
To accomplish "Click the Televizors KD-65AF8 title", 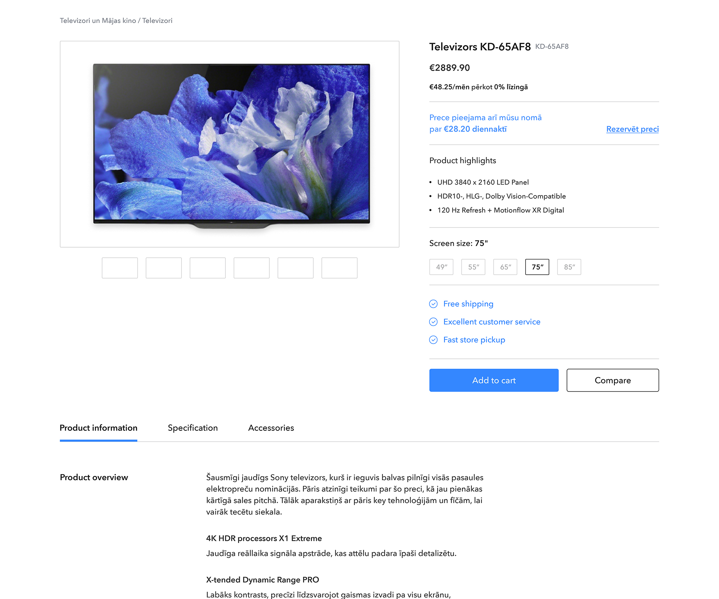I will pos(480,47).
